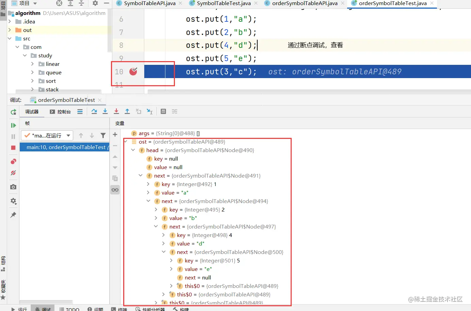The height and width of the screenshot is (311, 471).
Task: Select next frame with the down arrow
Action: 92,135
